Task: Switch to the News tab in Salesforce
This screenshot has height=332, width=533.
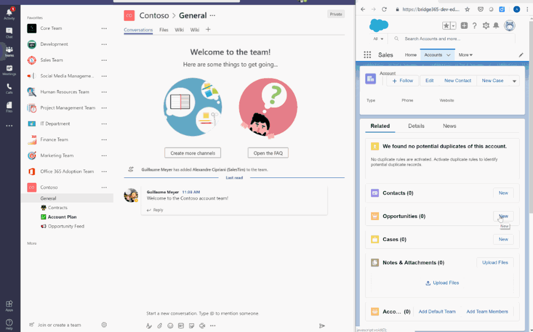Action: click(x=449, y=126)
